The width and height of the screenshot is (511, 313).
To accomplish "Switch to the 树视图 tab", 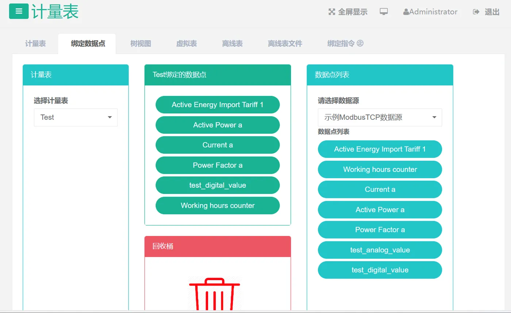I will coord(140,43).
